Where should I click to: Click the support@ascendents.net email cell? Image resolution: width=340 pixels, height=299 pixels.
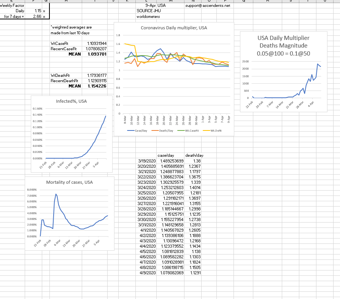tap(208, 6)
